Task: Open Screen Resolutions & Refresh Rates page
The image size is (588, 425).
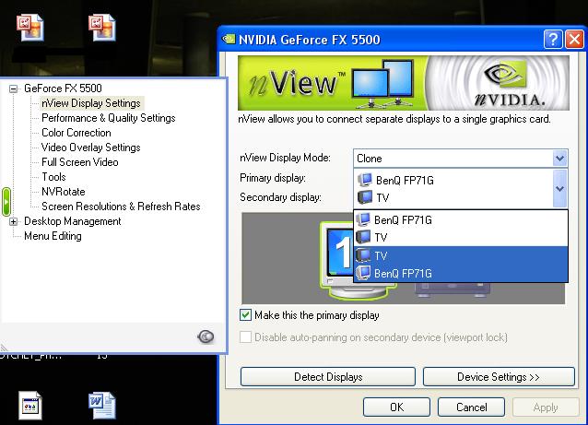Action: (121, 207)
